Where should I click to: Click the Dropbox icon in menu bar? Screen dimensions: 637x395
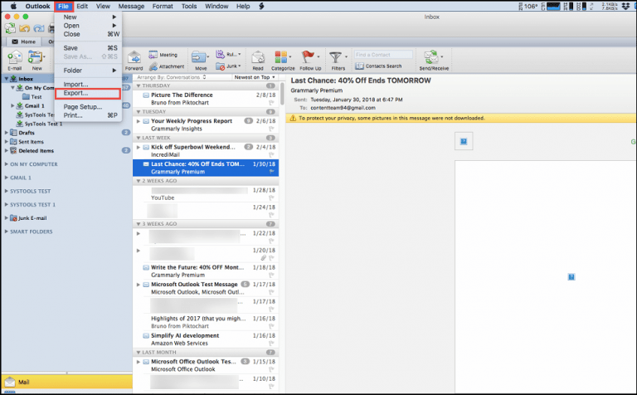626,6
